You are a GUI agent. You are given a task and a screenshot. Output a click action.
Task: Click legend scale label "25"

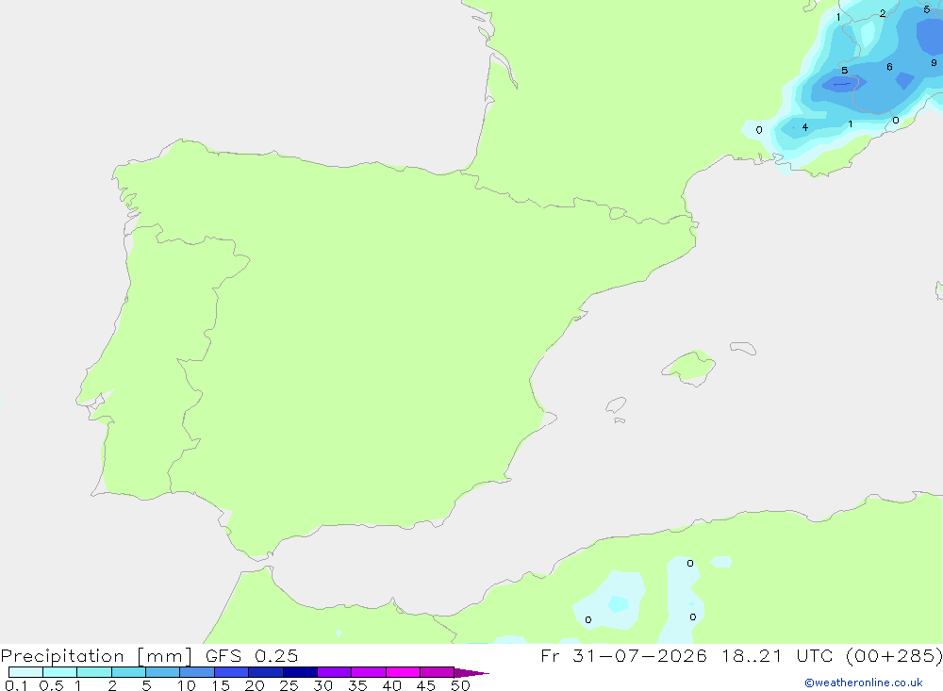click(x=289, y=685)
